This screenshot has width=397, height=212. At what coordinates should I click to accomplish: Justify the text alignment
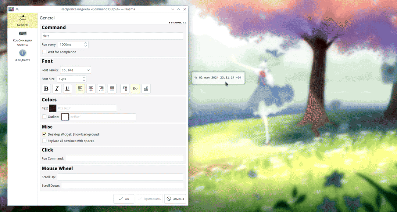tap(112, 88)
